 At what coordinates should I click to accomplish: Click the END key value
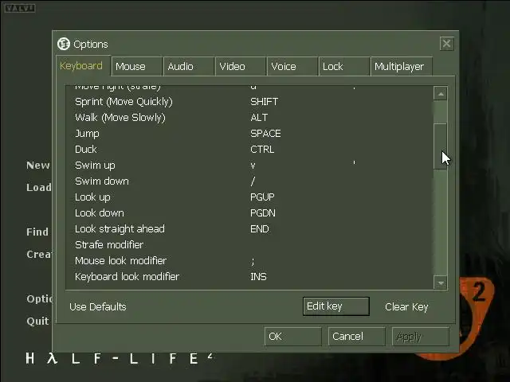(x=260, y=229)
